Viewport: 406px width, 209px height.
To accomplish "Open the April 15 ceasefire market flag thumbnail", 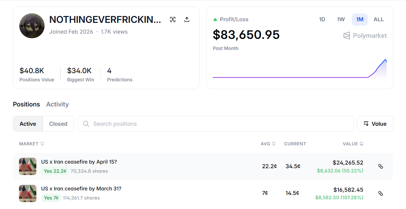I will click(x=28, y=166).
